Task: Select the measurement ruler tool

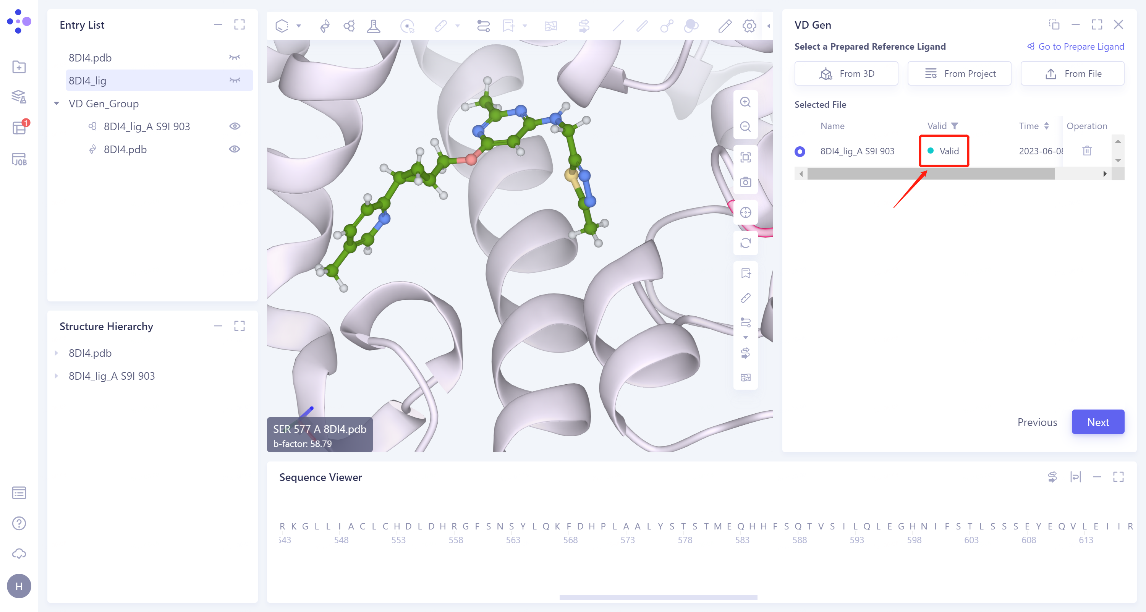Action: (440, 26)
